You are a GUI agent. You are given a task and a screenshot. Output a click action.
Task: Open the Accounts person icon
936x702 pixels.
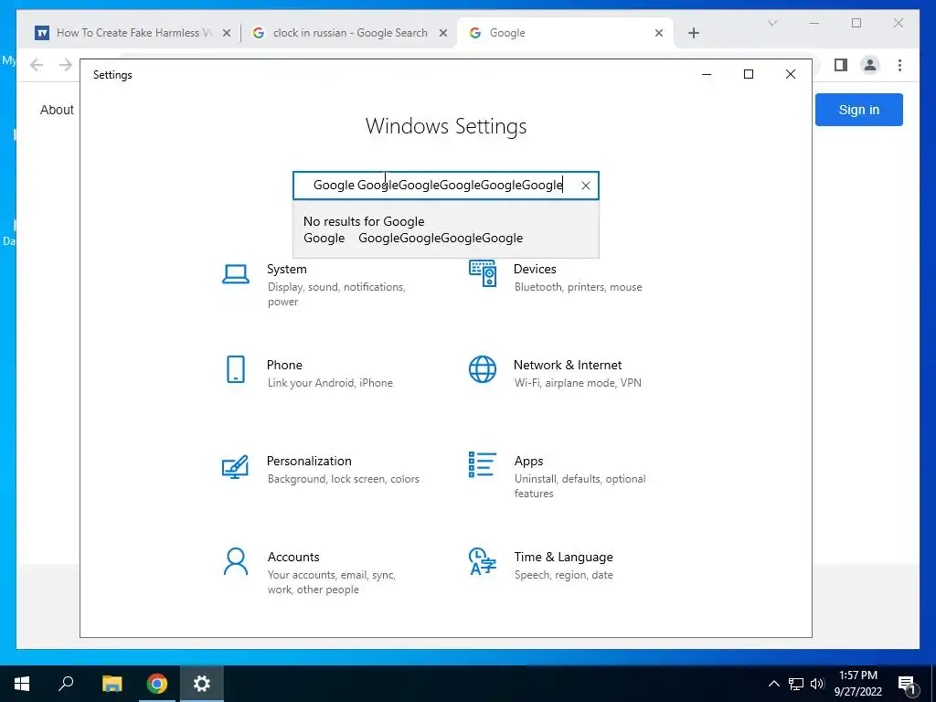[x=236, y=562]
